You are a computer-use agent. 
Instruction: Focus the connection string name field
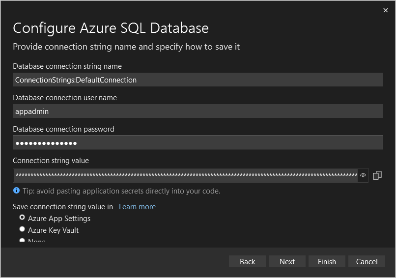tap(198, 80)
